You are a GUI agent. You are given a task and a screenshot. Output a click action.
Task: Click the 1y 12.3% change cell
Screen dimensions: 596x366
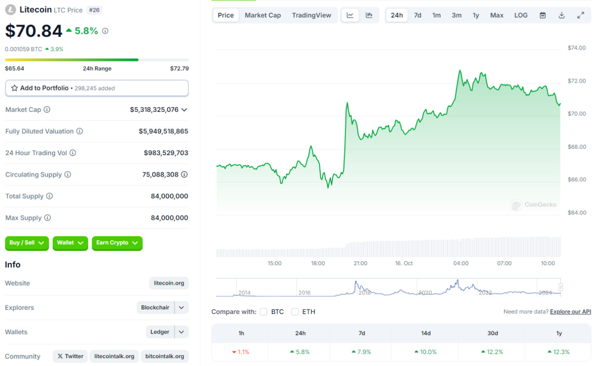coord(558,352)
